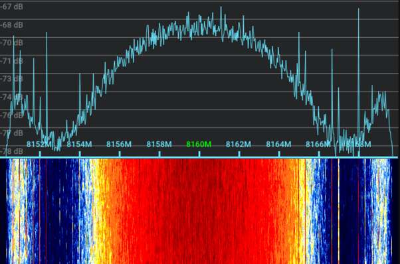This screenshot has height=264, width=400.
Task: Click the 8154M frequency label
Action: pyautogui.click(x=79, y=145)
